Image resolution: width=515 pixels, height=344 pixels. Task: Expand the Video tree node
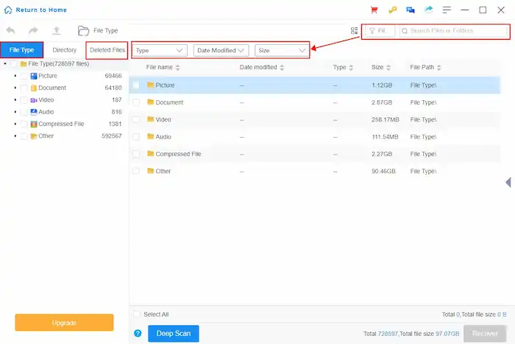coord(15,100)
